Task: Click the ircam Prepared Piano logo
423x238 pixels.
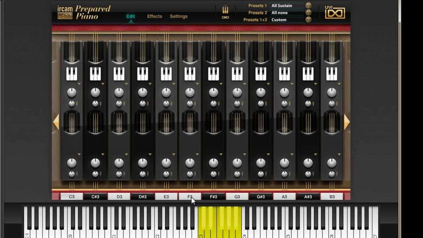Action: (x=84, y=12)
